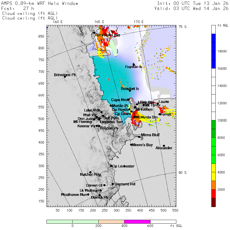This screenshot has height=230, width=230.
Task: Select the Minna Bluff station dot
Action: [x=139, y=137]
